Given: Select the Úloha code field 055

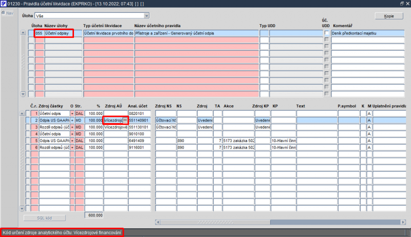Looking at the screenshot, I should pos(39,33).
